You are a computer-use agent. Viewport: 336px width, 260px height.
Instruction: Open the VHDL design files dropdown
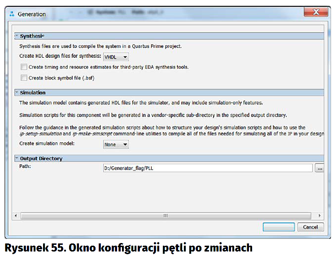pyautogui.click(x=116, y=57)
